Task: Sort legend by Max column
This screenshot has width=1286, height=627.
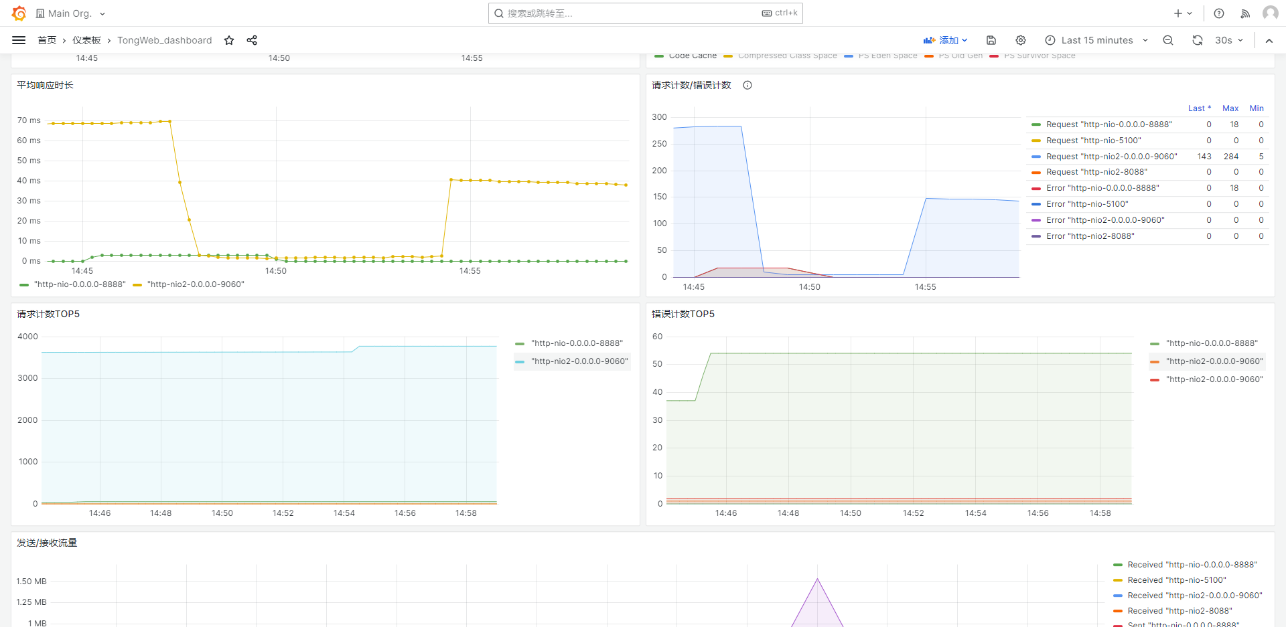Action: click(1230, 108)
